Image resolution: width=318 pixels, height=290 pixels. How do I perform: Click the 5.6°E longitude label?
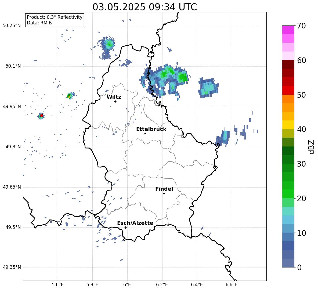coord(58,285)
